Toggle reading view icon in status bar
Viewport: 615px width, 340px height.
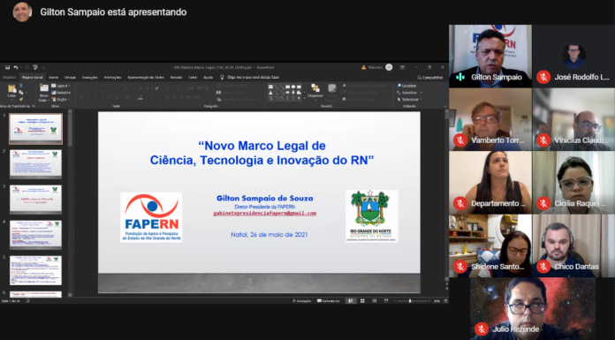pyautogui.click(x=375, y=301)
